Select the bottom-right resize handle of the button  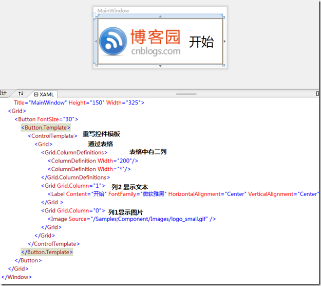pyautogui.click(x=224, y=65)
